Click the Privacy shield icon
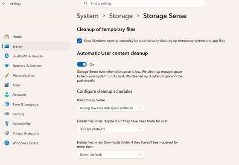This screenshot has width=239, height=165. (7, 133)
